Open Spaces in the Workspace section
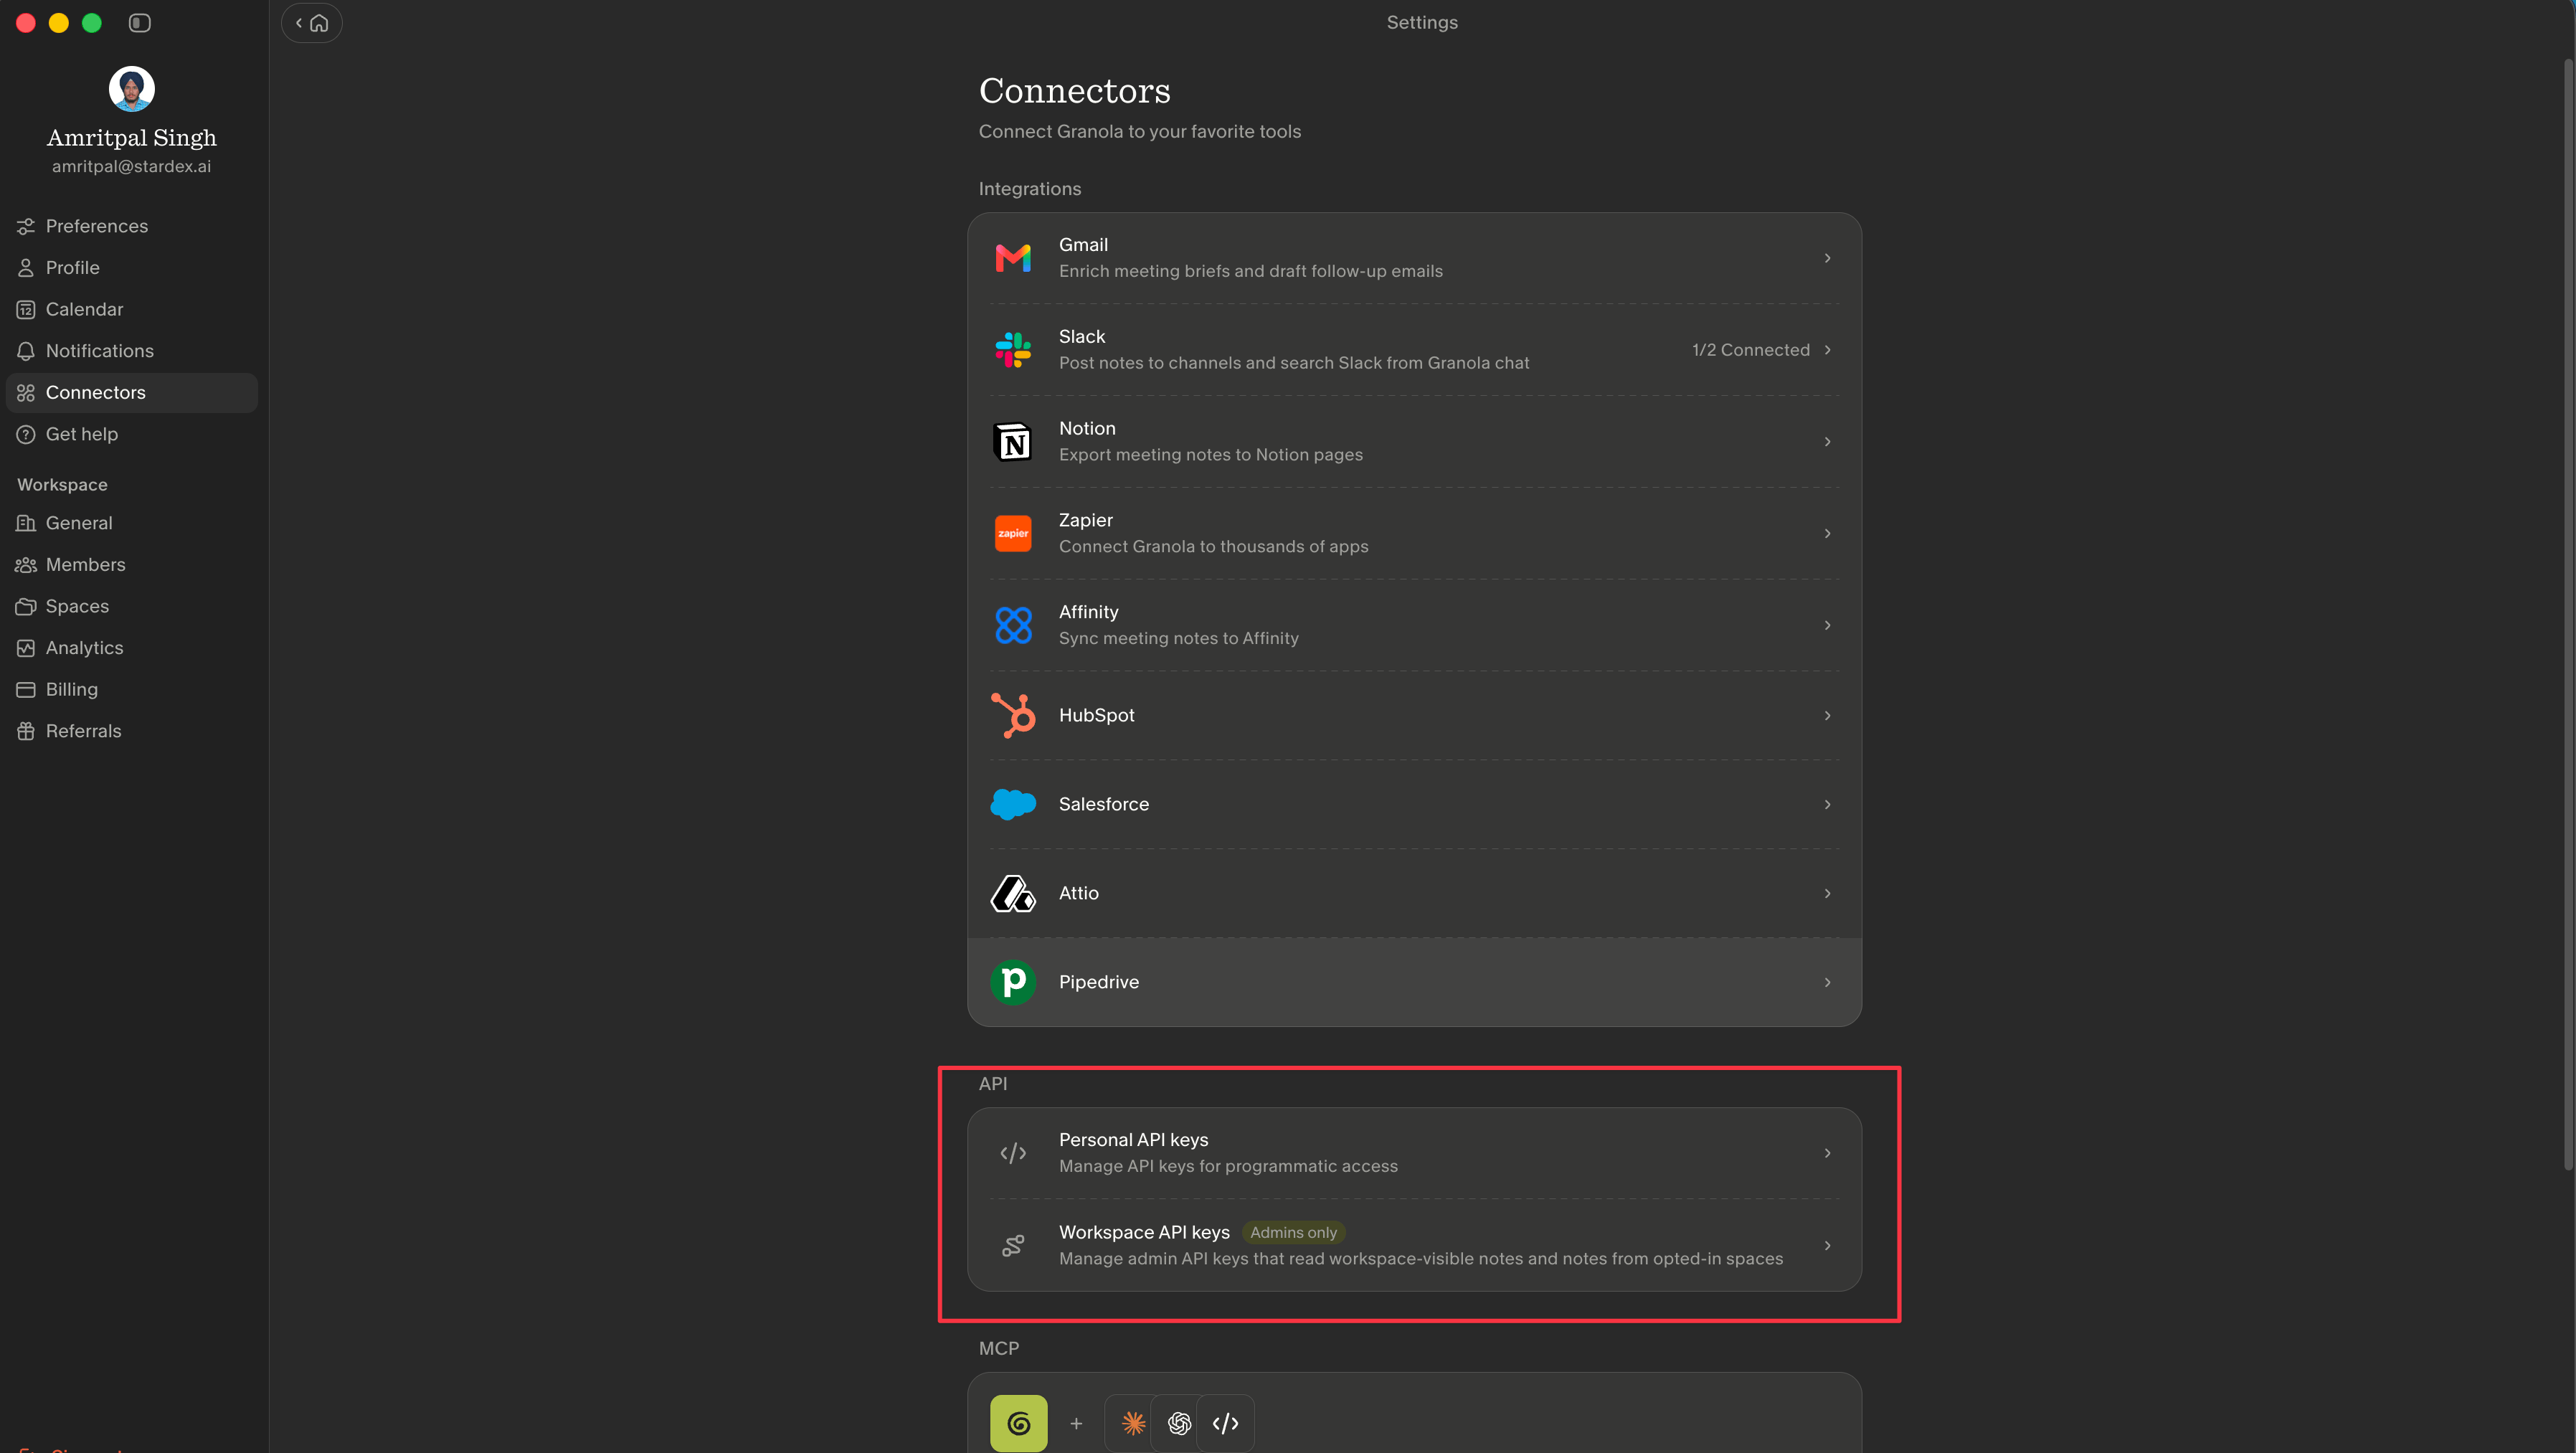Viewport: 2576px width, 1453px height. point(132,606)
